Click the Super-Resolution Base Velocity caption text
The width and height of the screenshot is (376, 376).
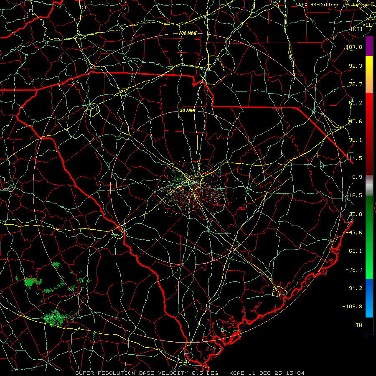(x=190, y=373)
